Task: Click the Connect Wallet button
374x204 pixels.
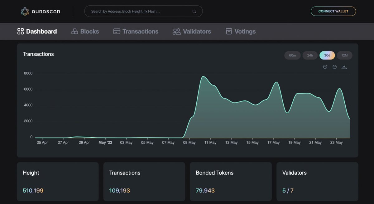Action: [333, 11]
